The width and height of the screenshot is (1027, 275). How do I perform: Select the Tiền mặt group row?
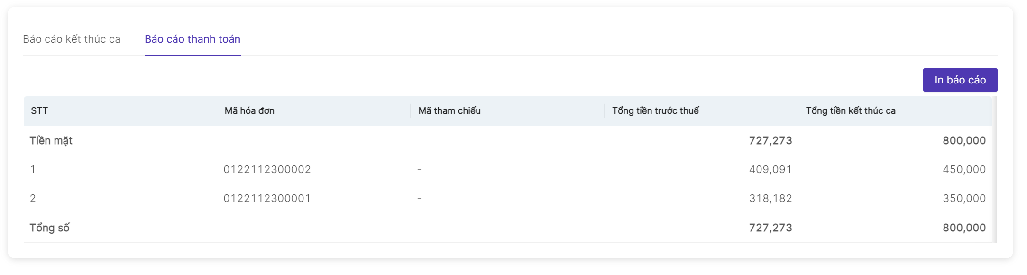[x=51, y=141]
